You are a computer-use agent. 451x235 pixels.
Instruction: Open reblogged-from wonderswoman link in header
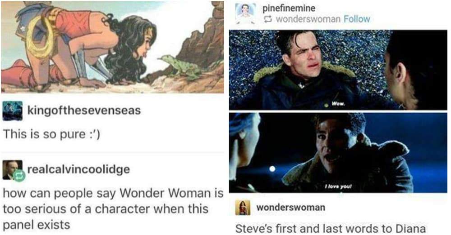coord(308,19)
